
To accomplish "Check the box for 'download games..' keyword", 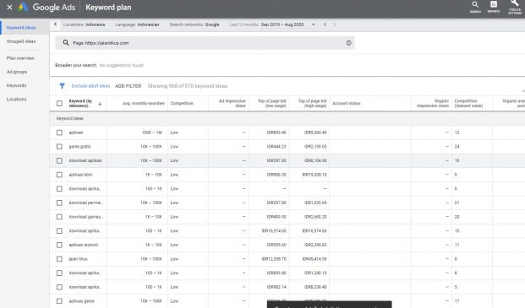I will tap(59, 217).
